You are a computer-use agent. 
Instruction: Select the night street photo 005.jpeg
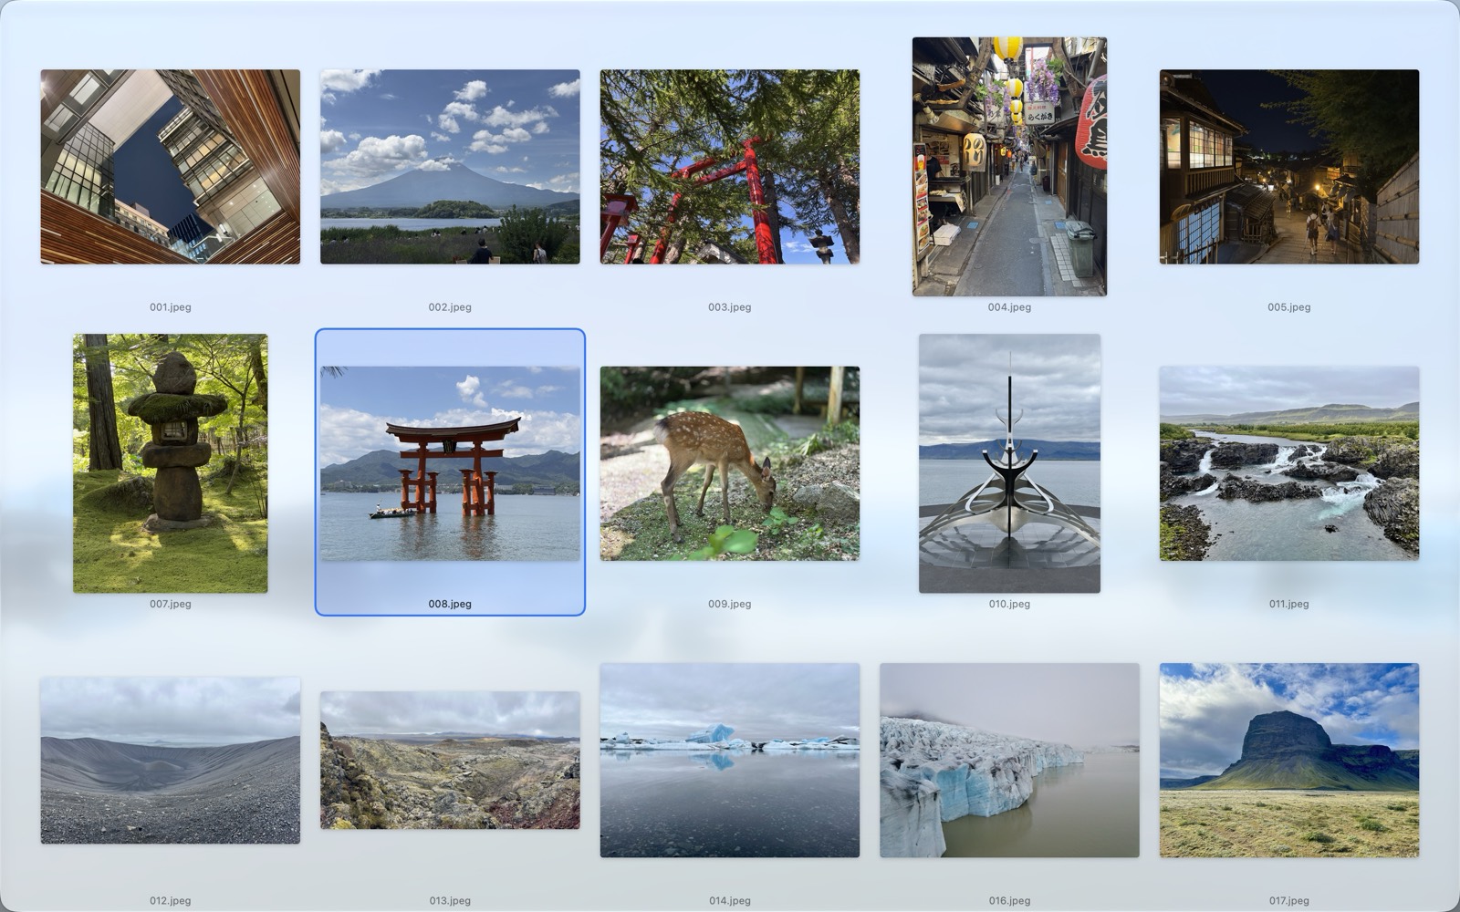[x=1289, y=167]
